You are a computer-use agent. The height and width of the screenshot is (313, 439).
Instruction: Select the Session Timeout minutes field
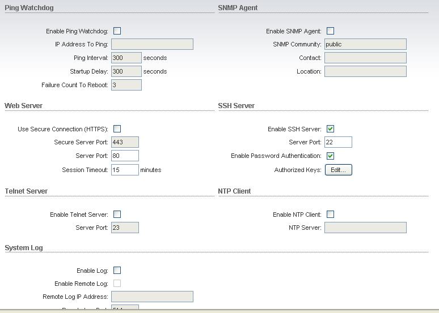pos(125,170)
